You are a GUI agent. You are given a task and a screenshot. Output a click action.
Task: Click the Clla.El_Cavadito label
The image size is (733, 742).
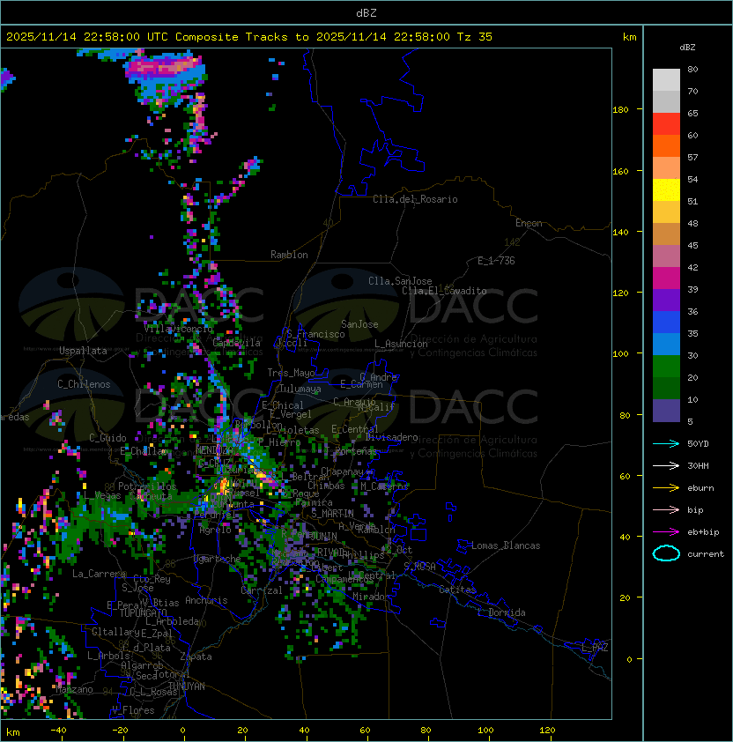[x=444, y=291]
